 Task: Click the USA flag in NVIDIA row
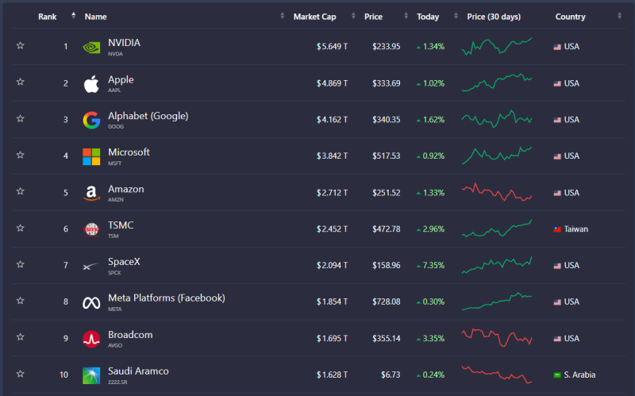tap(557, 47)
